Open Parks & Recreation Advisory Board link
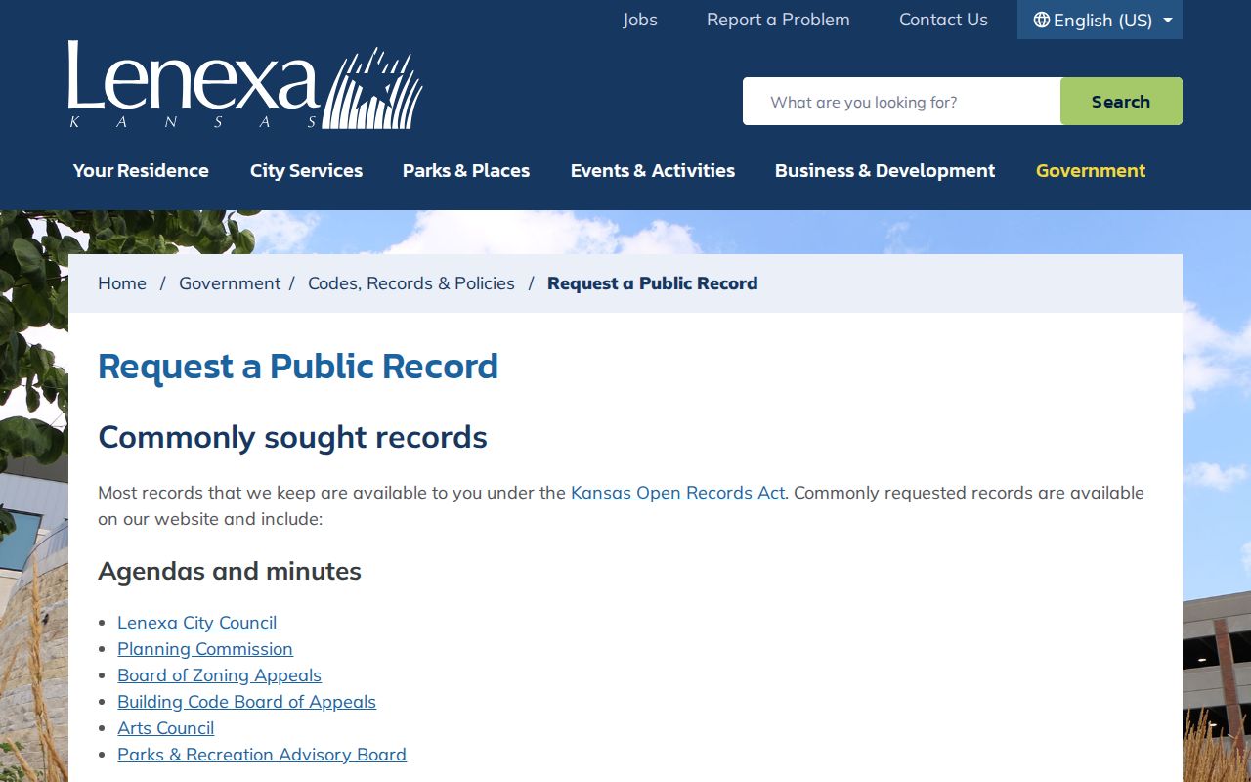Image resolution: width=1251 pixels, height=782 pixels. pyautogui.click(x=262, y=755)
